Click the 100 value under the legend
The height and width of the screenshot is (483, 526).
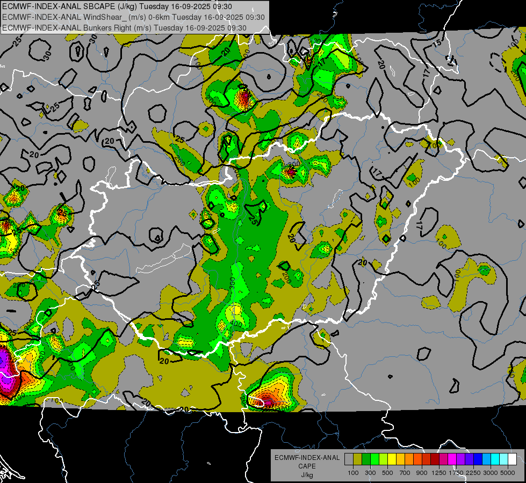click(x=353, y=473)
